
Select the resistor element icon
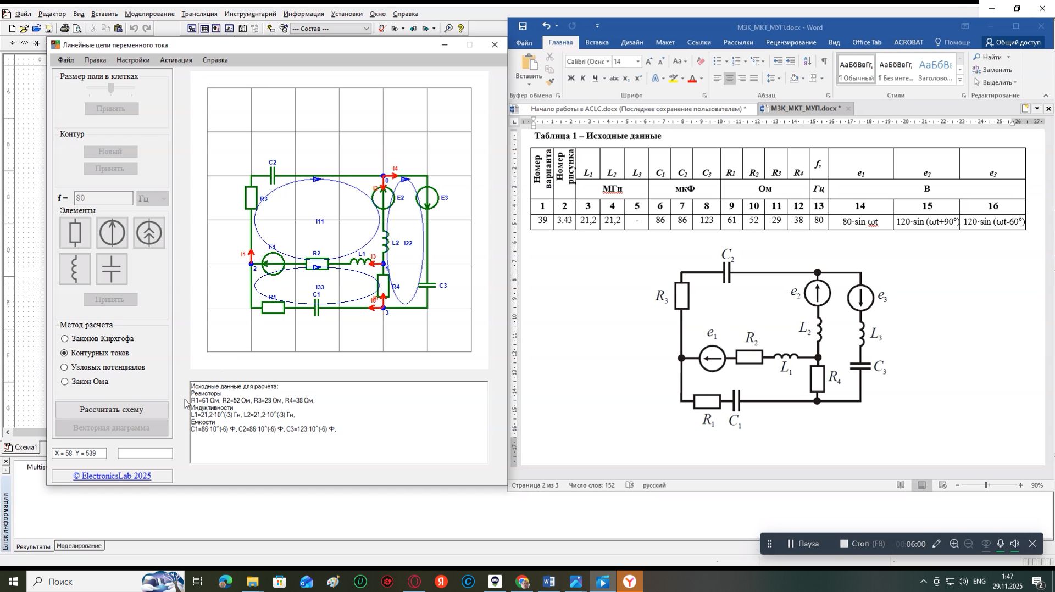75,232
